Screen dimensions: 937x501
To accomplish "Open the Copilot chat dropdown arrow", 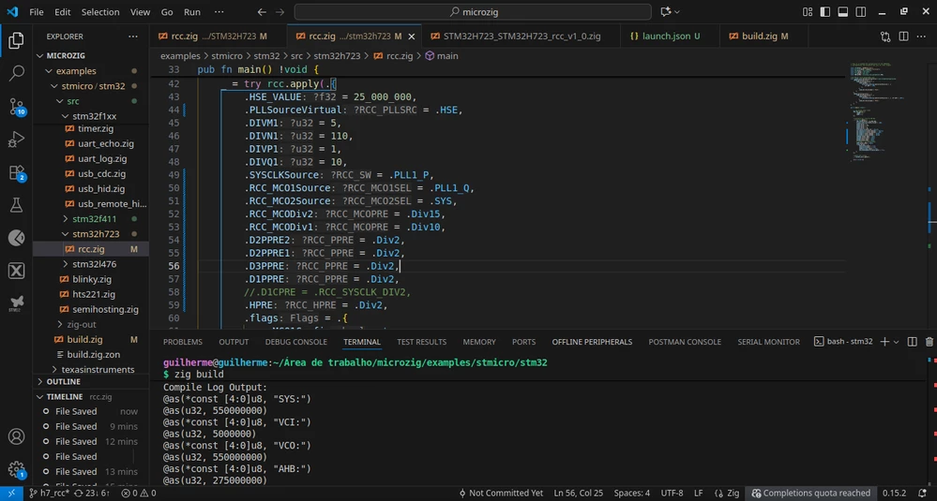I will pyautogui.click(x=677, y=12).
